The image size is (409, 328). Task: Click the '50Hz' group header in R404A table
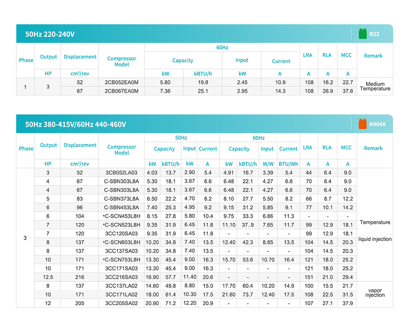[x=181, y=138]
